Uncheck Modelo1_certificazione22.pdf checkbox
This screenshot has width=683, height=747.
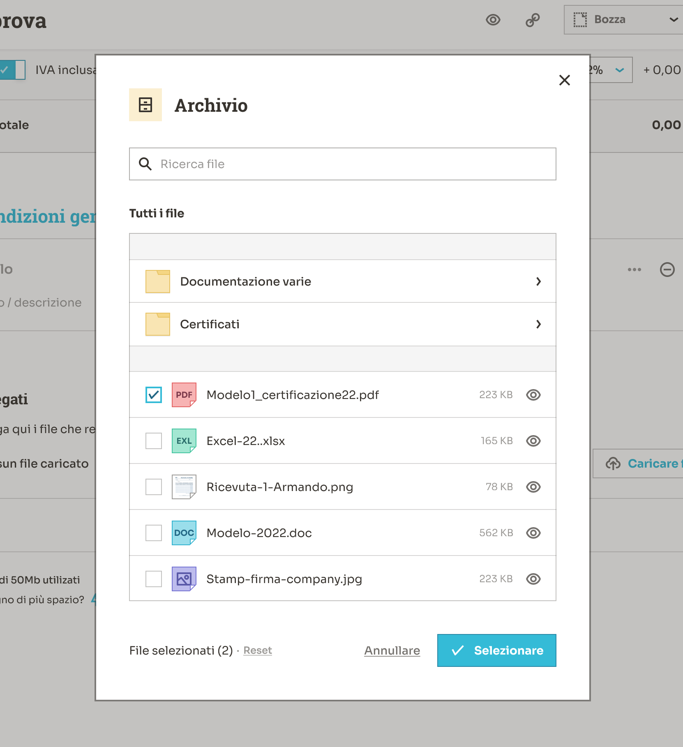154,395
